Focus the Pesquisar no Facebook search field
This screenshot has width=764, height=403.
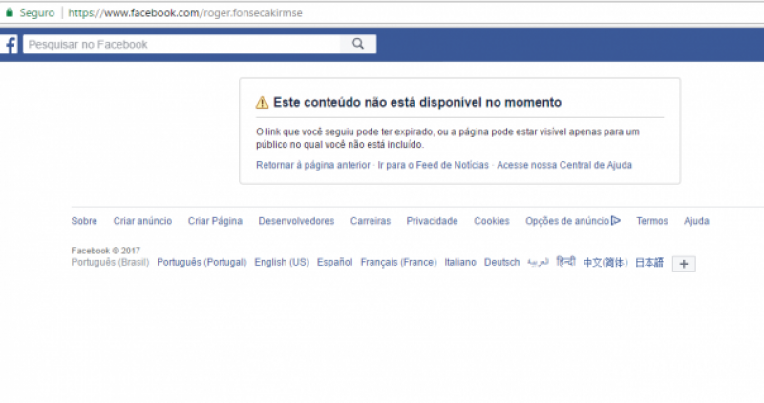click(x=181, y=44)
